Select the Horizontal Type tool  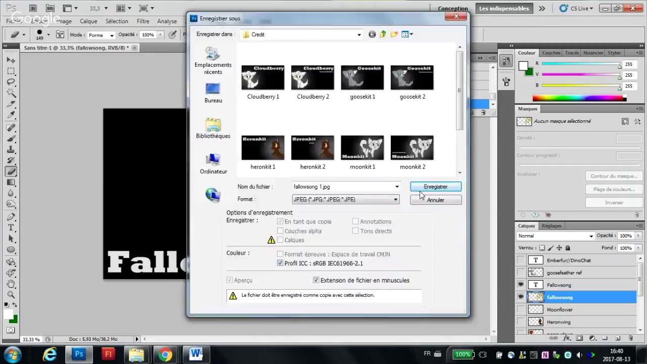(x=11, y=228)
